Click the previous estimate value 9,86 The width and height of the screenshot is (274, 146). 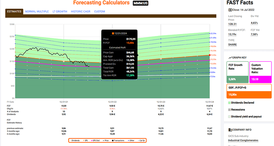click(x=64, y=128)
